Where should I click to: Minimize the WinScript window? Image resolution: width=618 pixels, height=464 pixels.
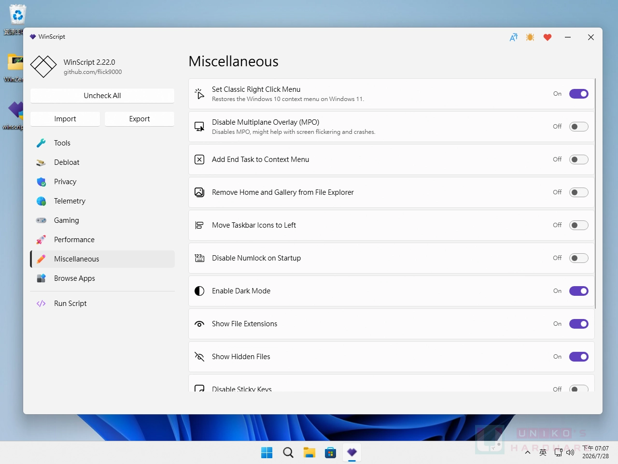568,37
